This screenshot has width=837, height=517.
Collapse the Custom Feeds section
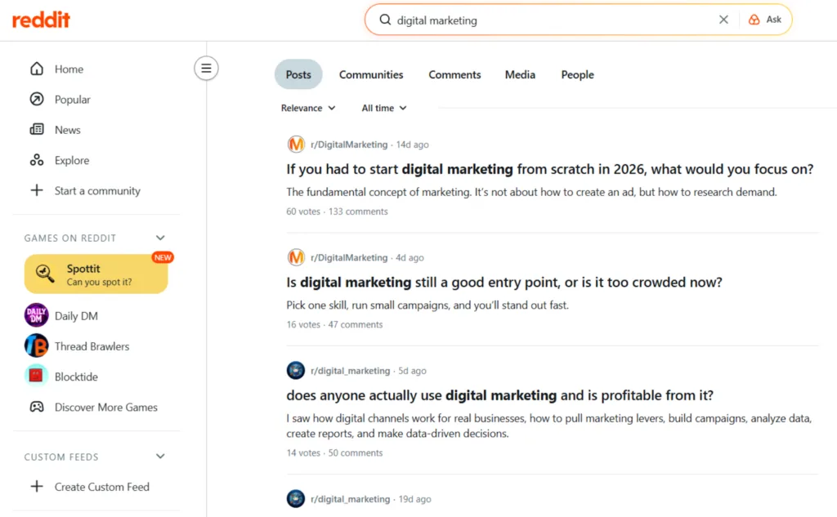pyautogui.click(x=160, y=457)
